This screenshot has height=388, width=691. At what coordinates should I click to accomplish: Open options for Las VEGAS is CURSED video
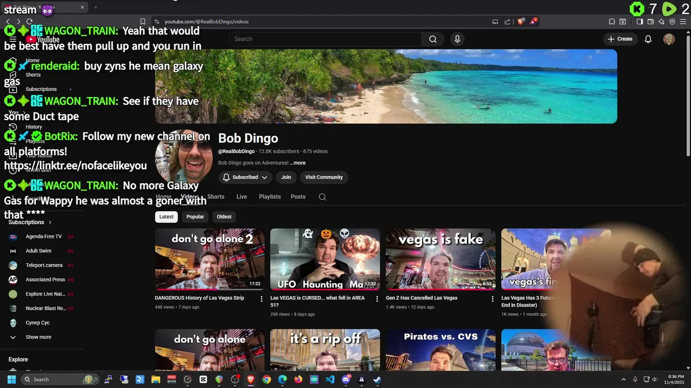point(377,299)
